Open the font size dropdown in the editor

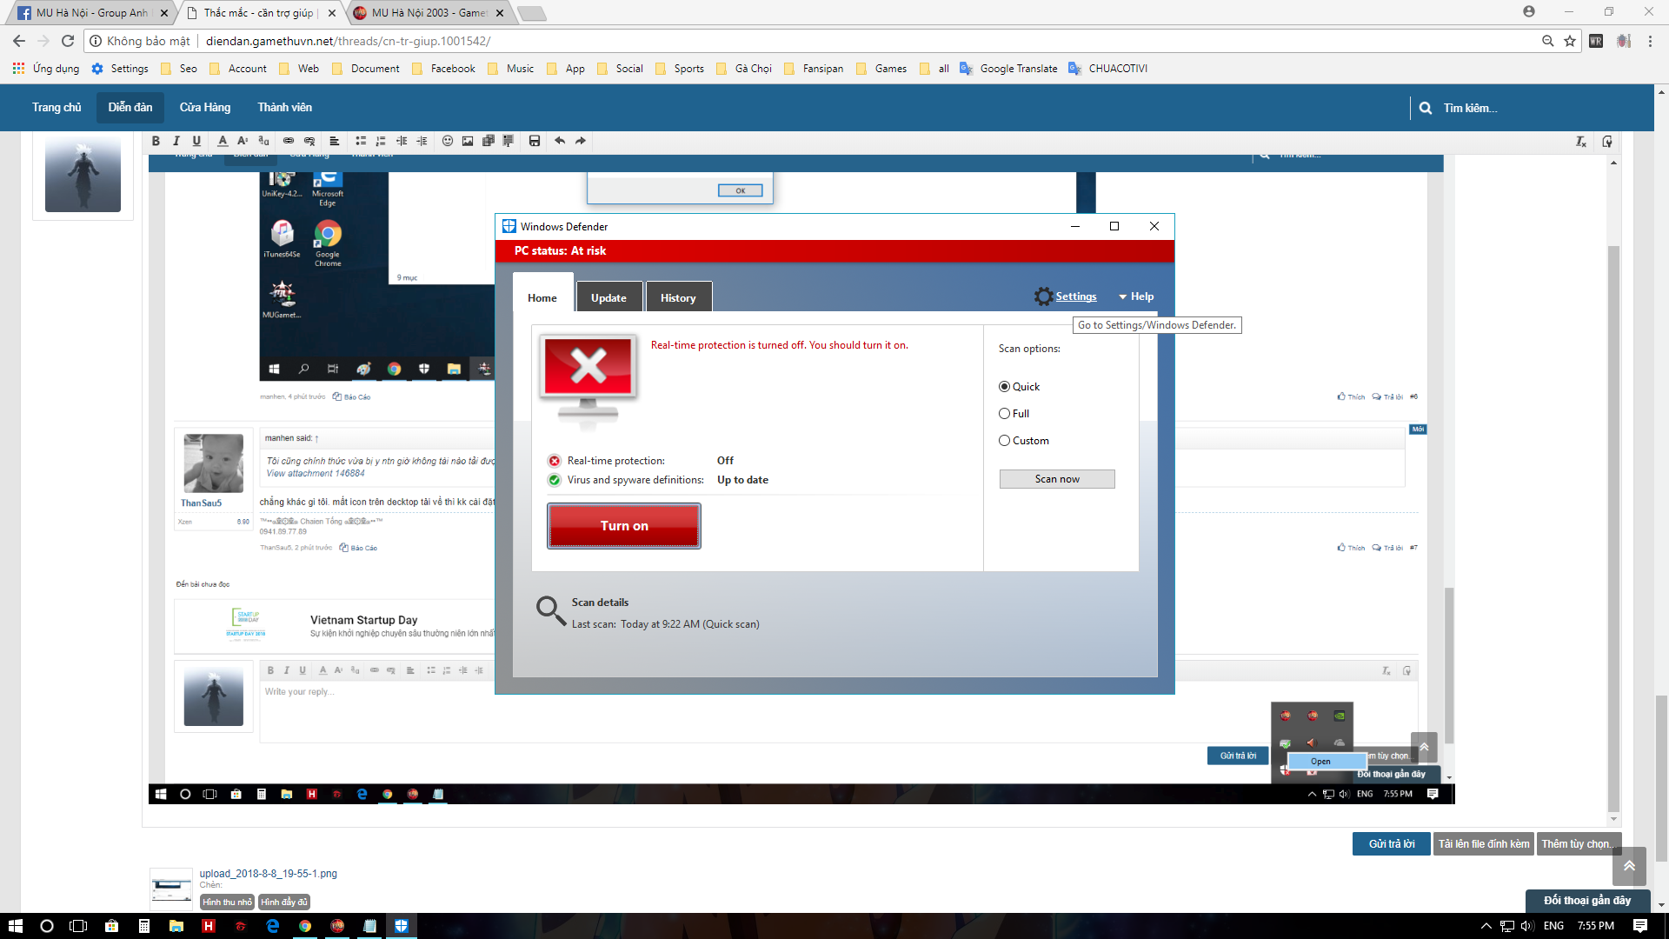[243, 141]
